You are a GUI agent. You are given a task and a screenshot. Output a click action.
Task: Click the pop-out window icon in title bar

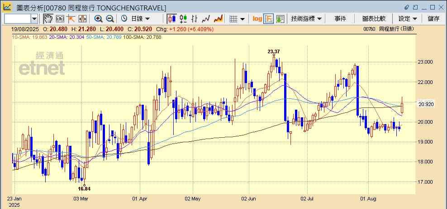pyautogui.click(x=415, y=7)
